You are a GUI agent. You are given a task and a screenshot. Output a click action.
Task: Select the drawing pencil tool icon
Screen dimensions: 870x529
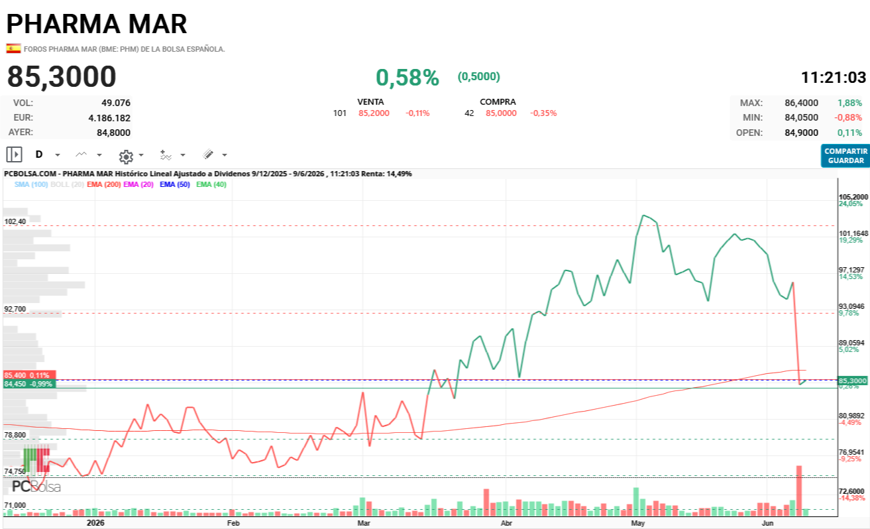coord(208,154)
